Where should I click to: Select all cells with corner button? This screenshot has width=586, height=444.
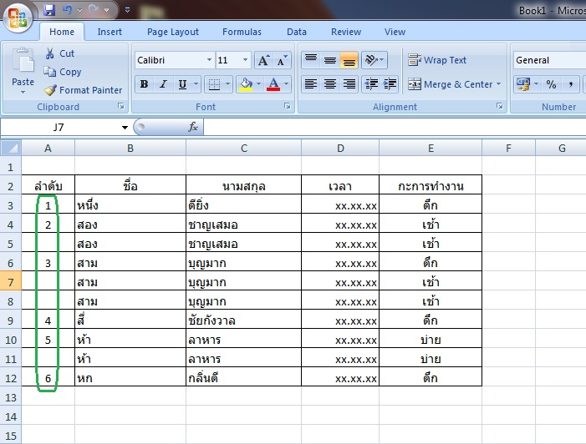11,148
